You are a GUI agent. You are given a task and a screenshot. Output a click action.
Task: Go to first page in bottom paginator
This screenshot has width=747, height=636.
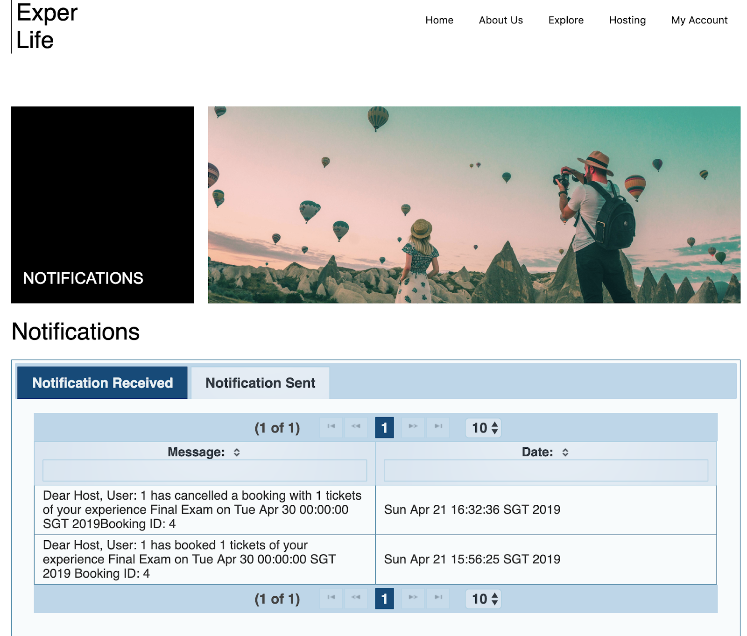click(331, 599)
